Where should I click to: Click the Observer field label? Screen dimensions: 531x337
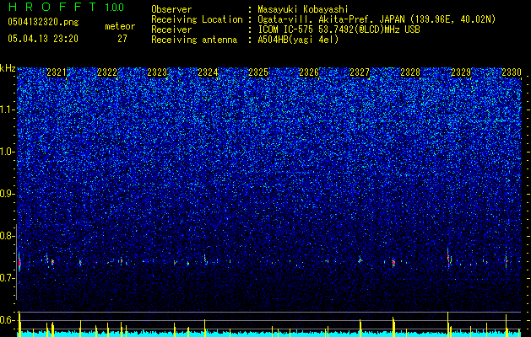[171, 9]
